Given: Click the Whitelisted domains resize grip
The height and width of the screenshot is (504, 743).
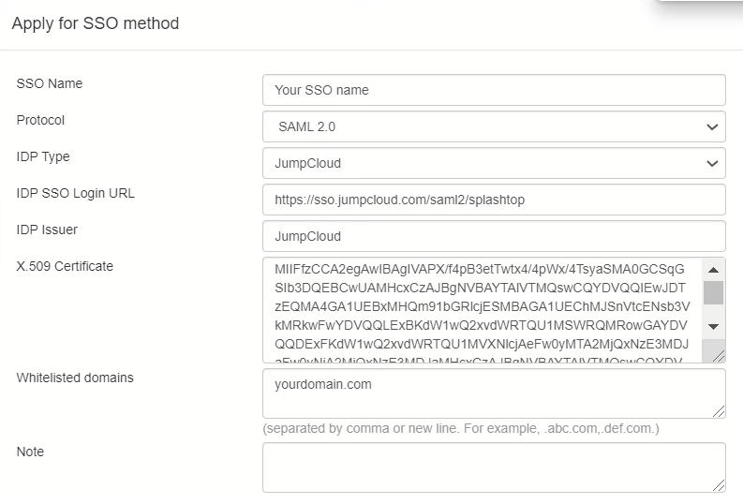Looking at the screenshot, I should 719,411.
